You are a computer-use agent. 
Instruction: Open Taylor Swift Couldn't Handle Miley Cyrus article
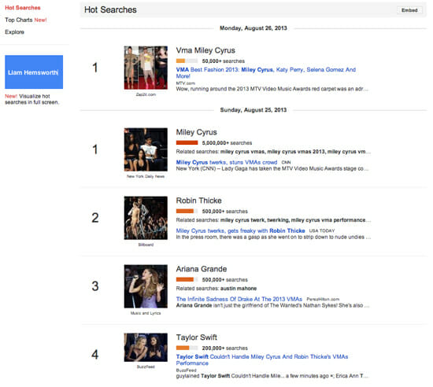point(262,360)
